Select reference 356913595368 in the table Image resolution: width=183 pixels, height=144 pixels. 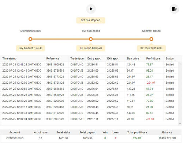point(55,89)
